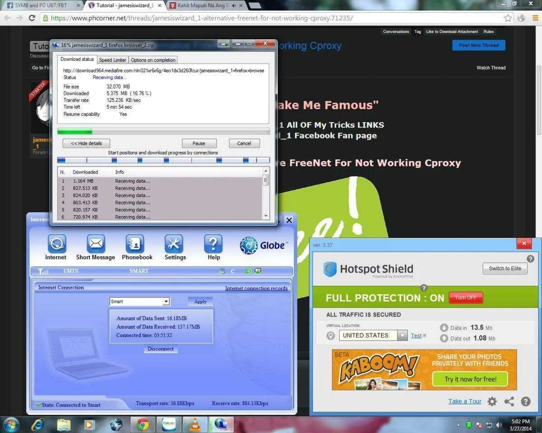
Task: Click Apply in Globe dialer
Action: pyautogui.click(x=200, y=301)
